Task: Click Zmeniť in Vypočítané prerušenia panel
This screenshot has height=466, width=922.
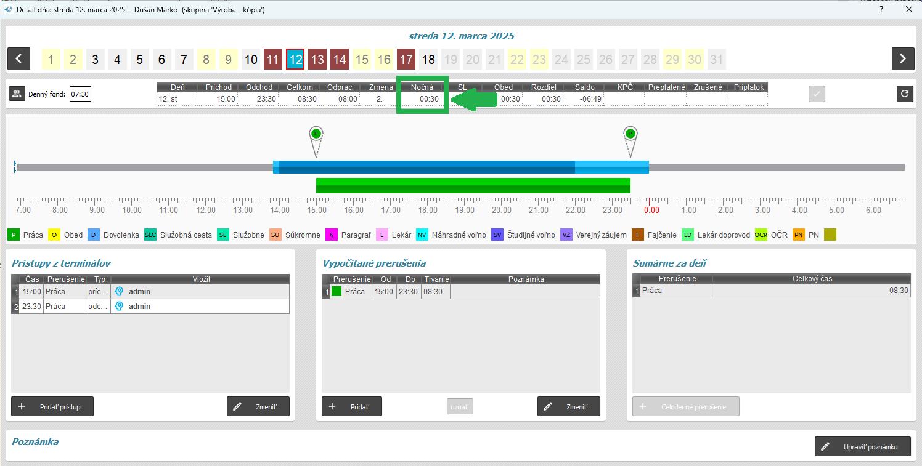Action: pyautogui.click(x=569, y=407)
